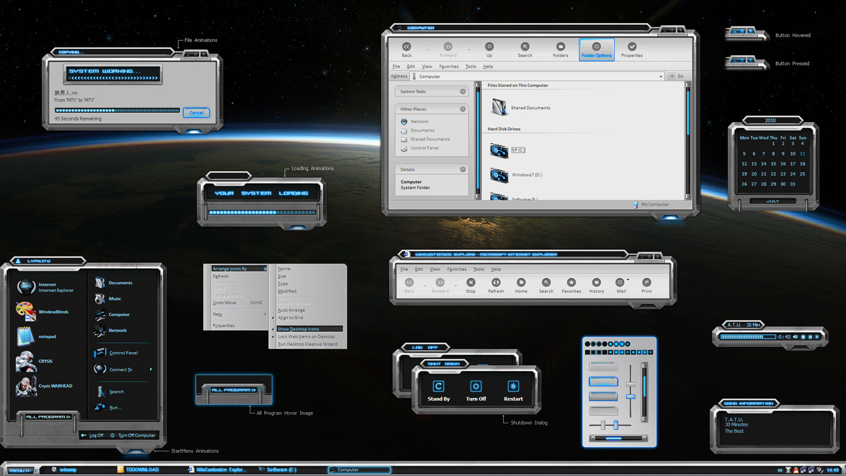
Task: Open notepad from start menu
Action: pyautogui.click(x=36, y=337)
